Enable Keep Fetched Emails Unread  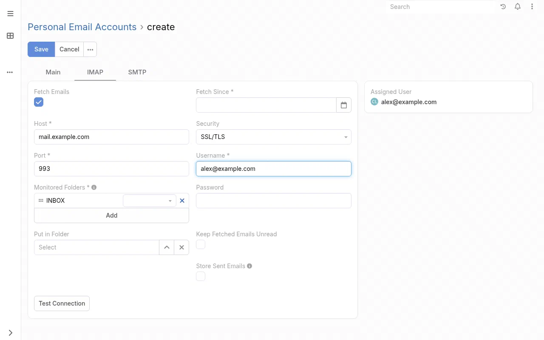coord(201,244)
